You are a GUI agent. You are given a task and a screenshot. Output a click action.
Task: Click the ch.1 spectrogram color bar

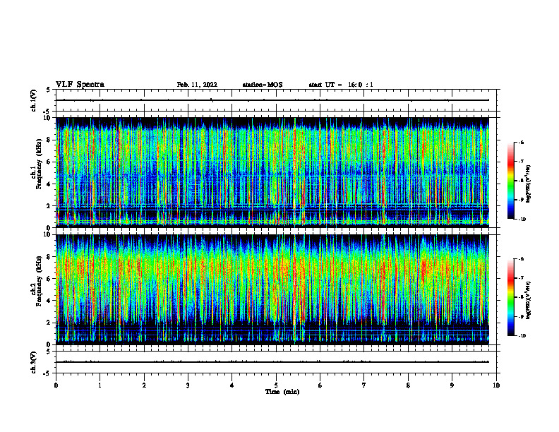(510, 181)
